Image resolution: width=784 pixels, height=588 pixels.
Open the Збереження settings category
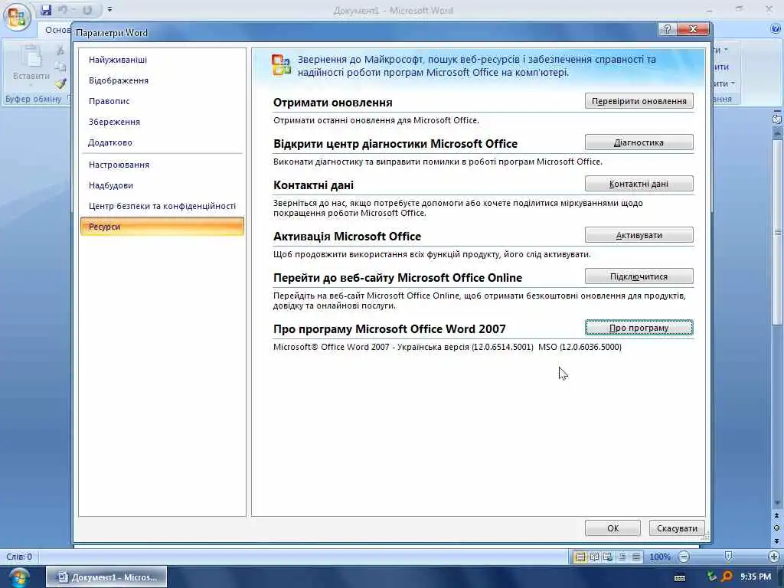(162, 122)
